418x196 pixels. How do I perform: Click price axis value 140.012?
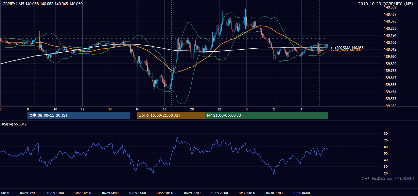(390, 49)
